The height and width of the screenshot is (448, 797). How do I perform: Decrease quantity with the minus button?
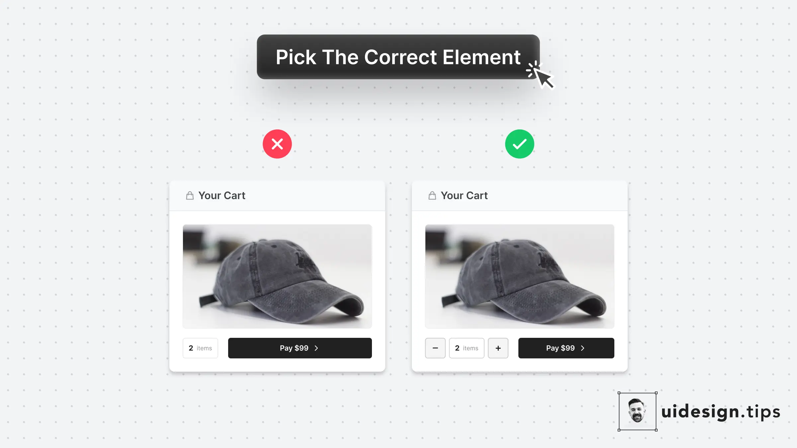[x=435, y=348]
